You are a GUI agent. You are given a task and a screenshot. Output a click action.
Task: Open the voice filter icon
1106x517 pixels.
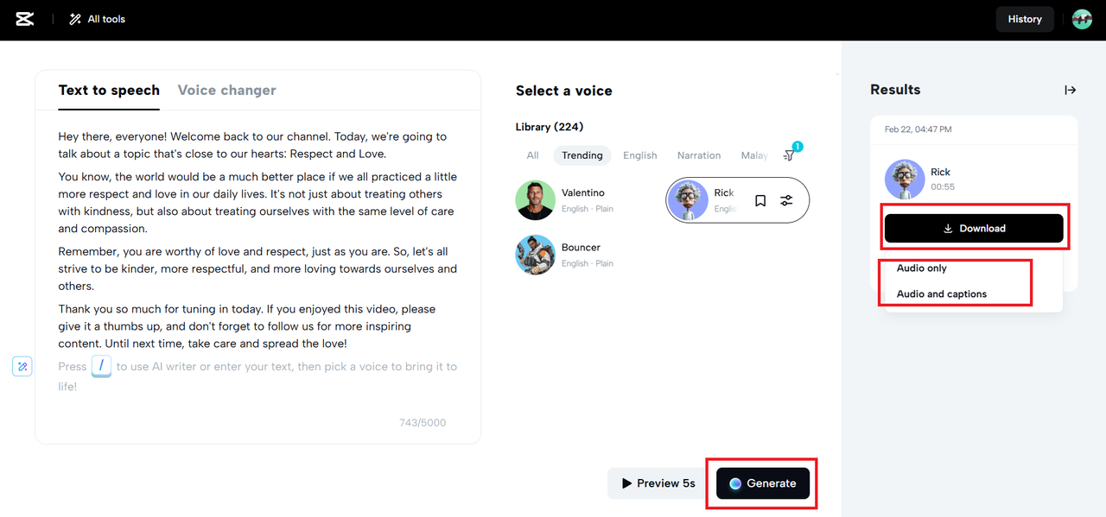[790, 155]
